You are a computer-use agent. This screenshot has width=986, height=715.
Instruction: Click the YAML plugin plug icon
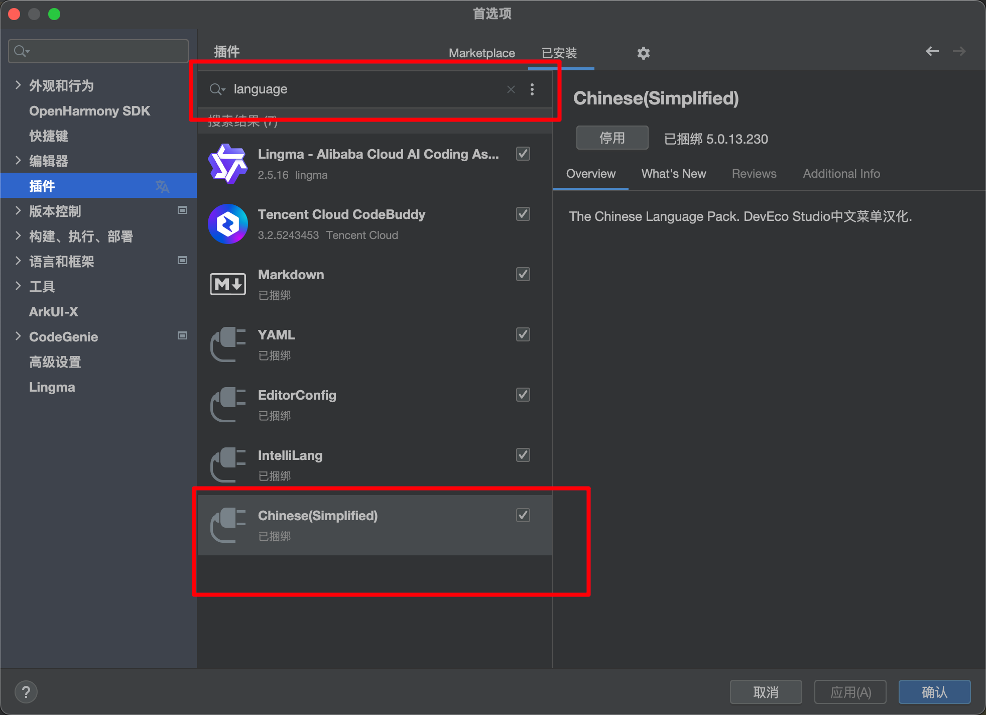pos(228,344)
